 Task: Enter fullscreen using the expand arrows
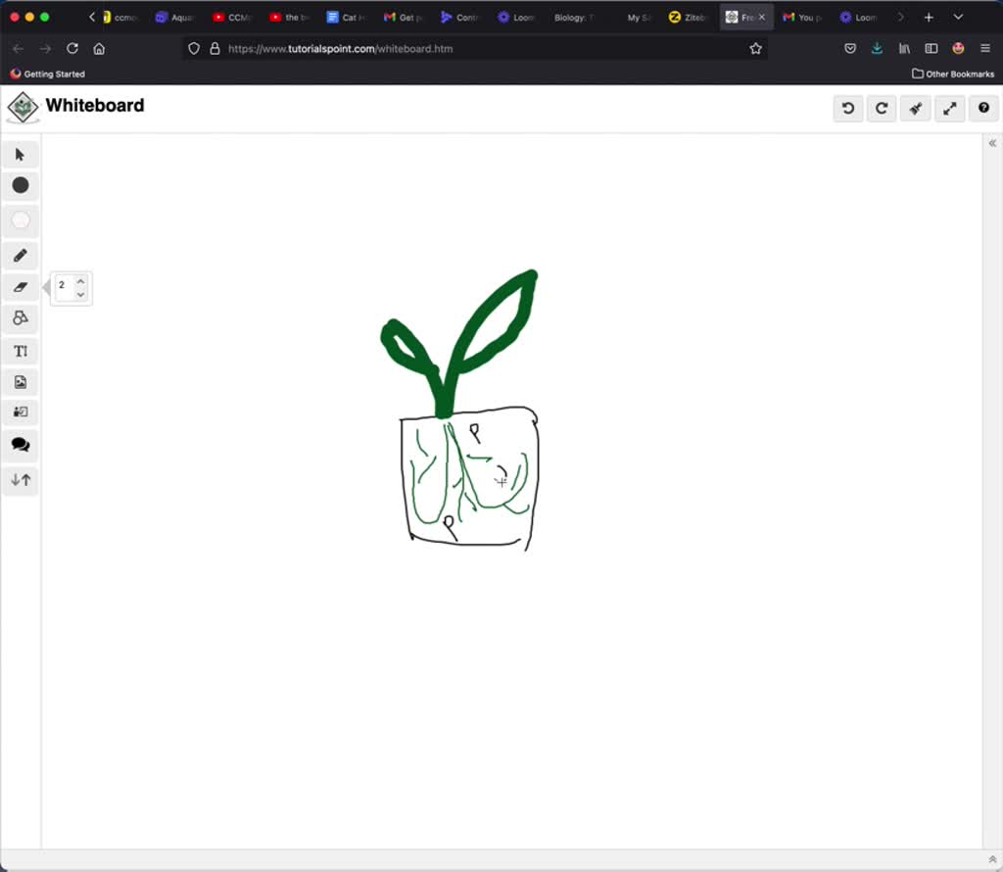point(949,108)
